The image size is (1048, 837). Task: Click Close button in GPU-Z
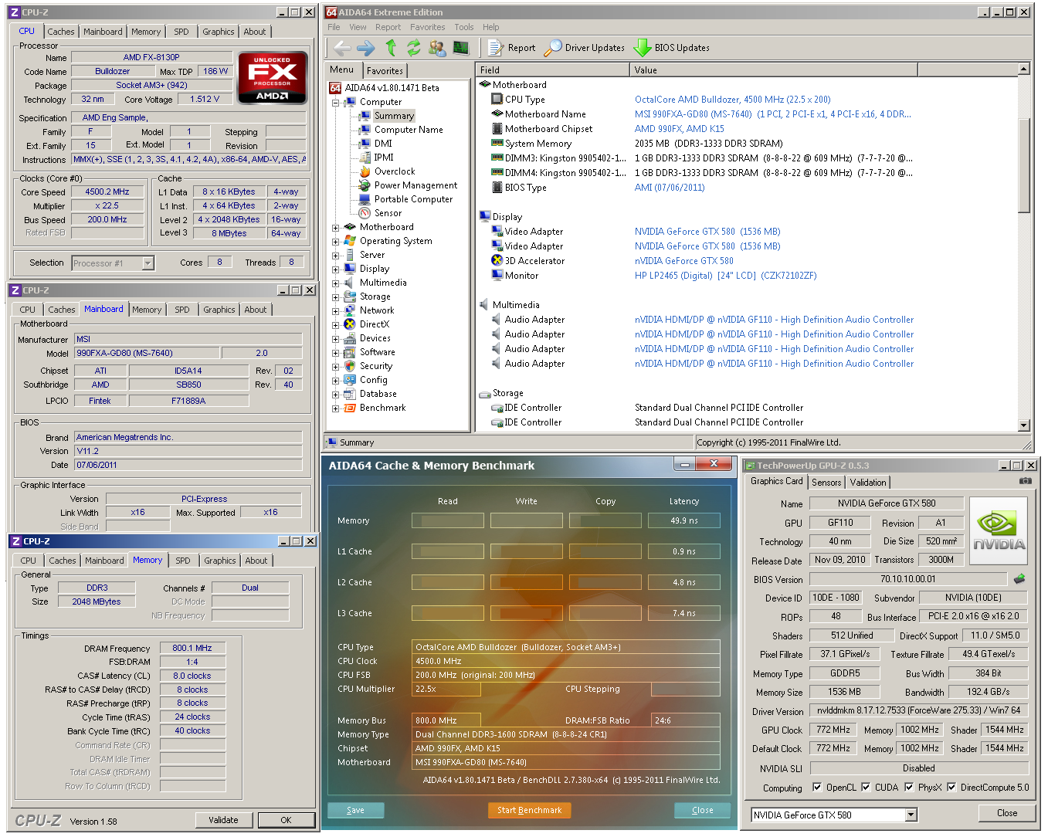click(x=1007, y=813)
